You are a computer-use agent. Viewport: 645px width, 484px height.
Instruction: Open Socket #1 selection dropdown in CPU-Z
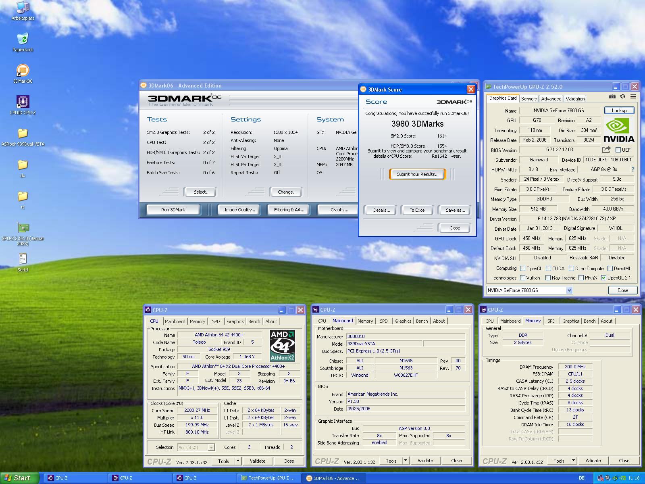196,447
